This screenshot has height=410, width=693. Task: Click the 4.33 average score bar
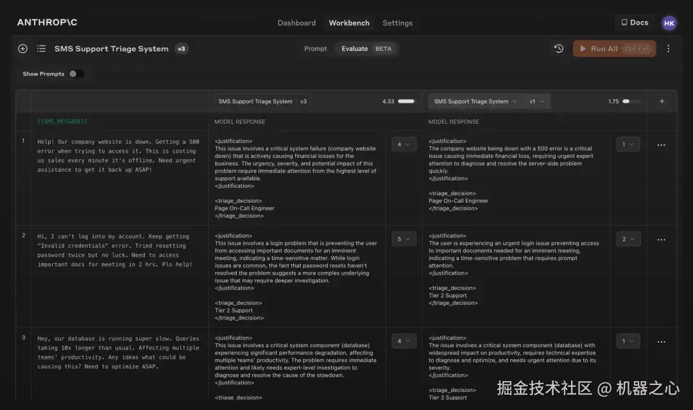coord(406,101)
